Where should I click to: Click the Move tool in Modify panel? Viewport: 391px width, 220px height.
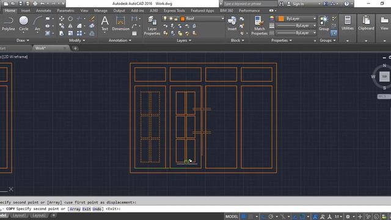(x=62, y=19)
